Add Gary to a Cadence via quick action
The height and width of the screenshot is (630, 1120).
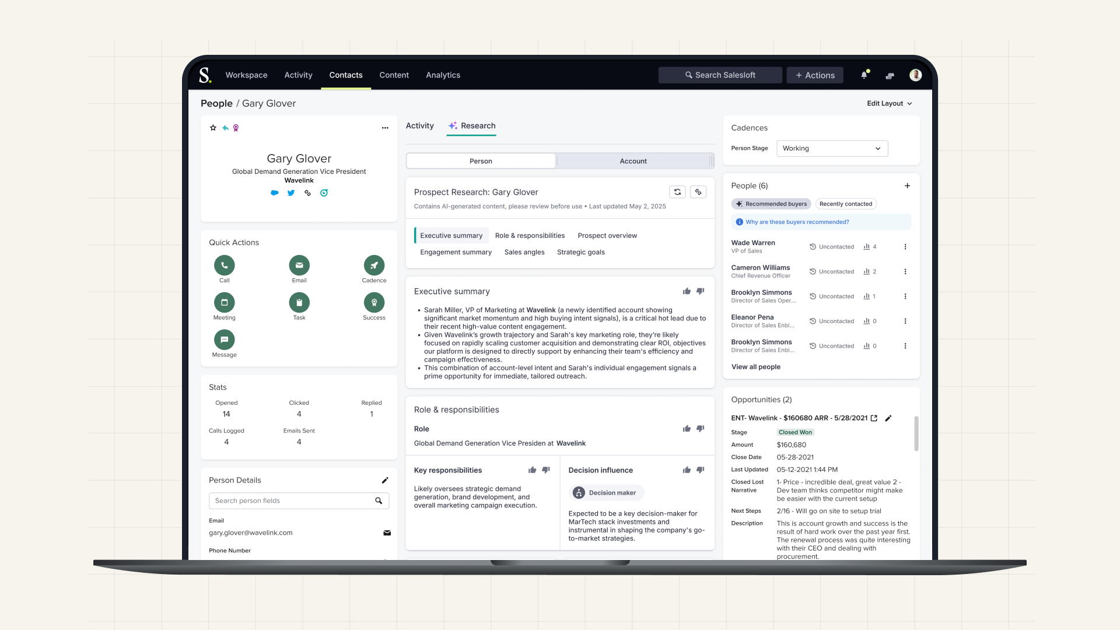click(373, 265)
